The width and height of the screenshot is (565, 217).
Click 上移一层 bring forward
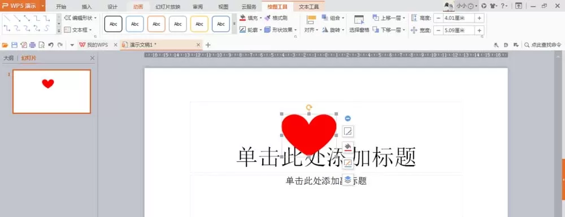389,18
